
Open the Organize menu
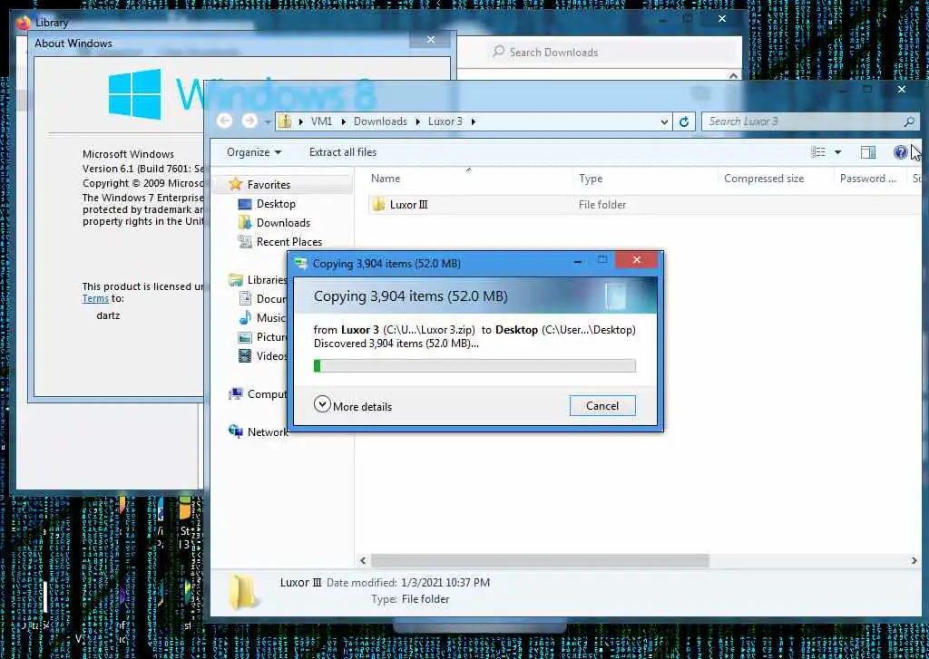(254, 152)
